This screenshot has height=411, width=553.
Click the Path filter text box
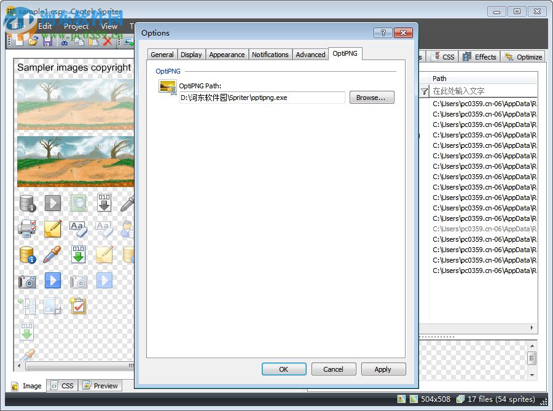483,91
